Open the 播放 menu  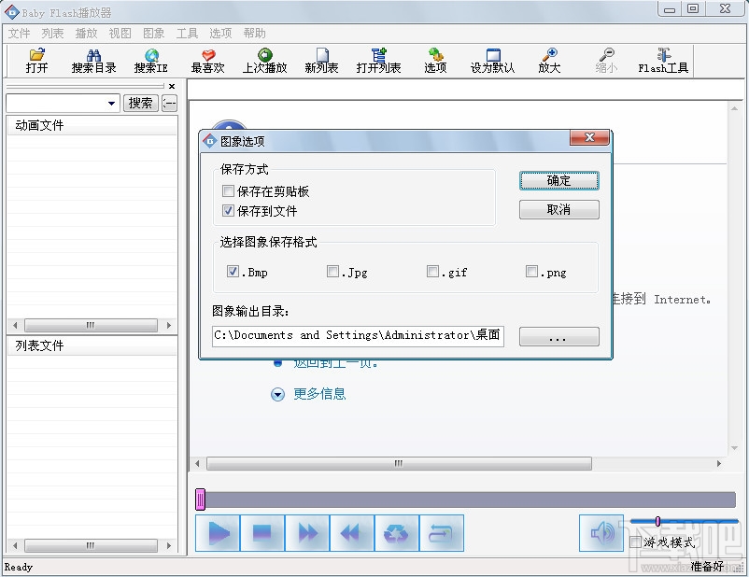point(87,33)
